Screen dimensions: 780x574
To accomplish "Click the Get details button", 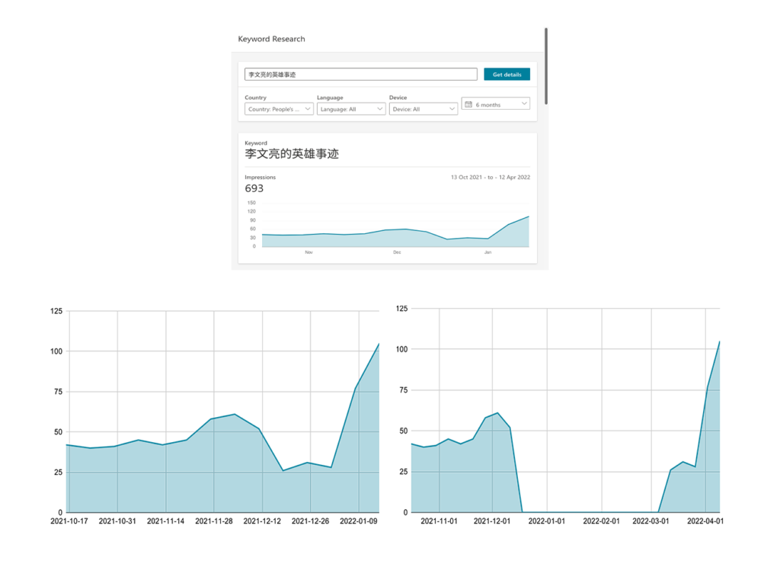I will (507, 74).
